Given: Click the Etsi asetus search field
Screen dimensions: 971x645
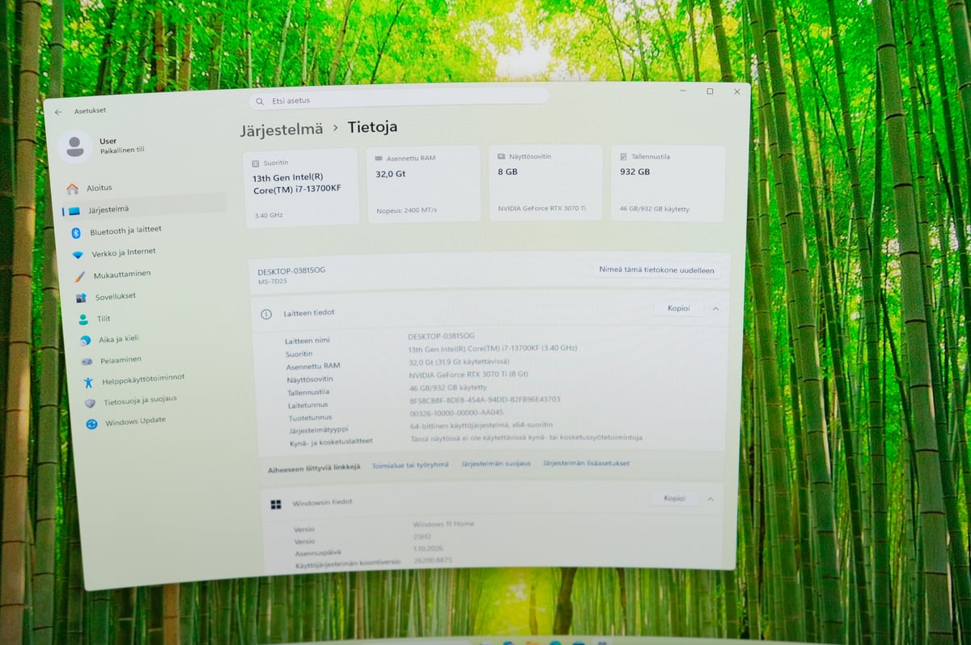Looking at the screenshot, I should click(399, 99).
